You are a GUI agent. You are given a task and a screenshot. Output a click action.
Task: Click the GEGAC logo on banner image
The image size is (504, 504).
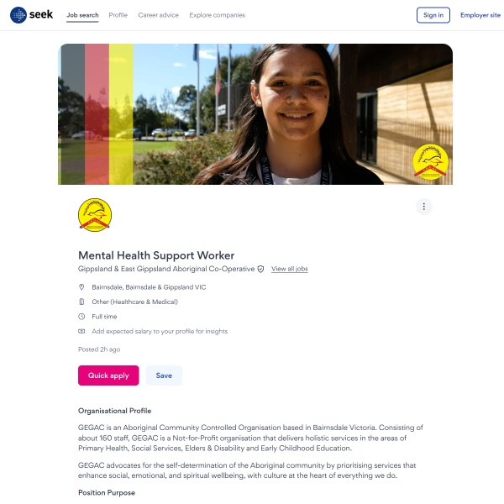click(430, 162)
